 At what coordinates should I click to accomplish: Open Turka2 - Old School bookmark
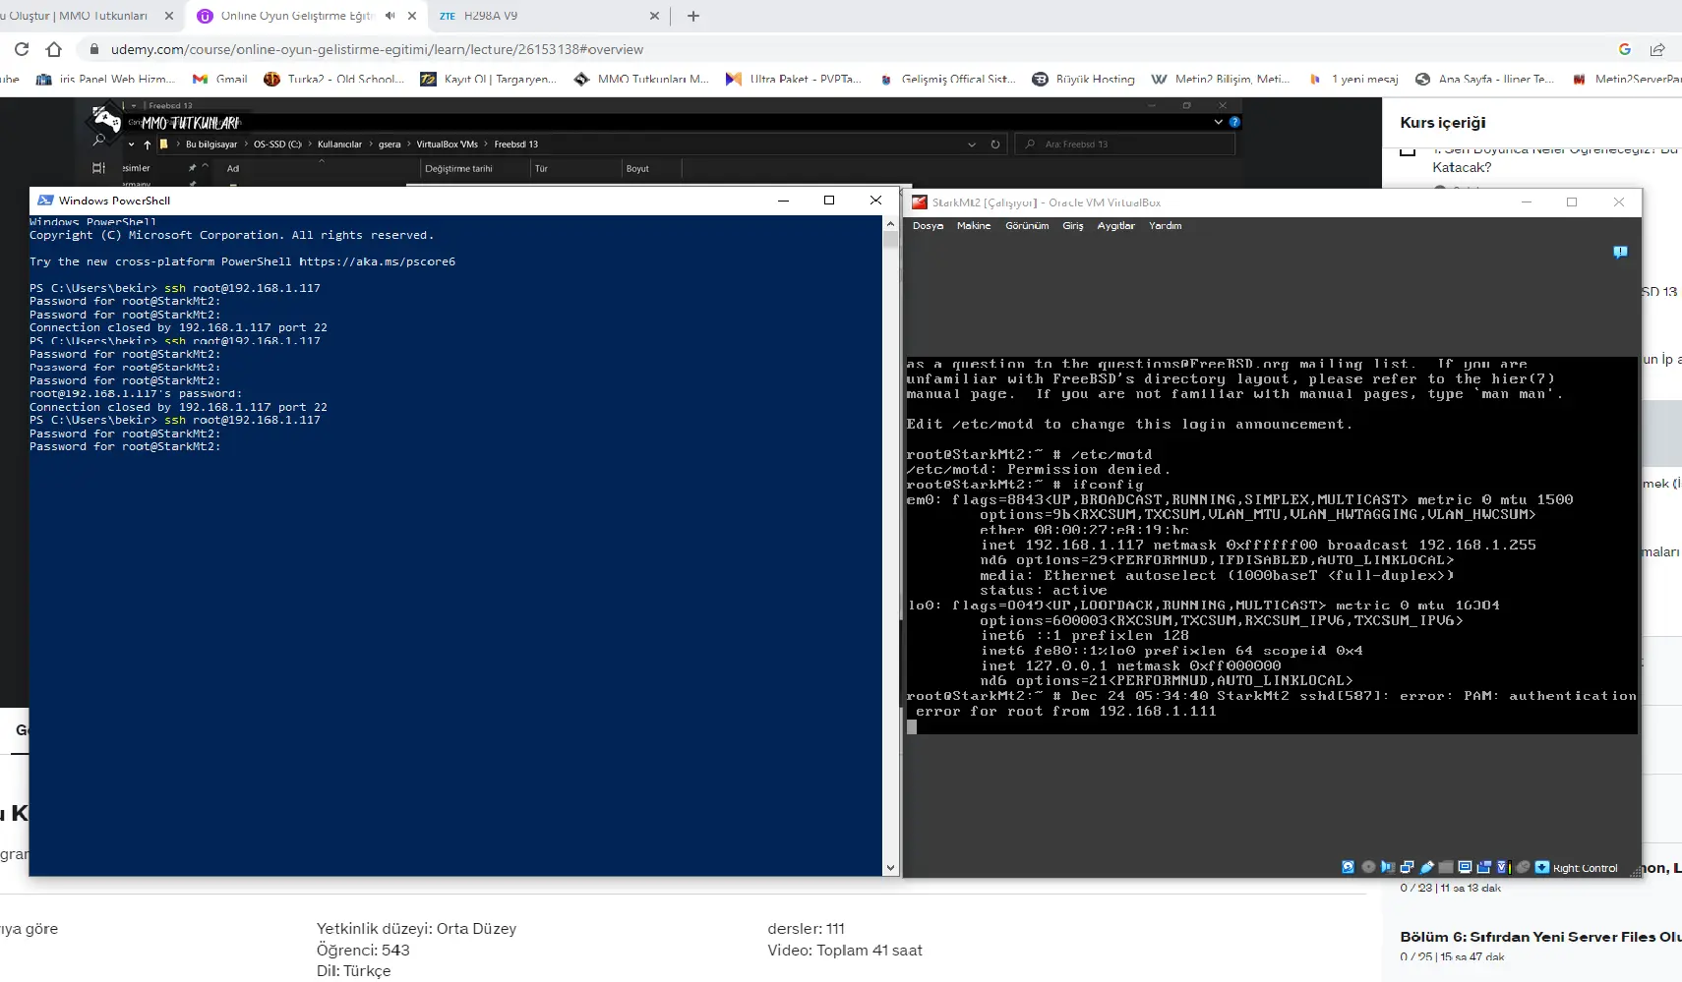(334, 79)
